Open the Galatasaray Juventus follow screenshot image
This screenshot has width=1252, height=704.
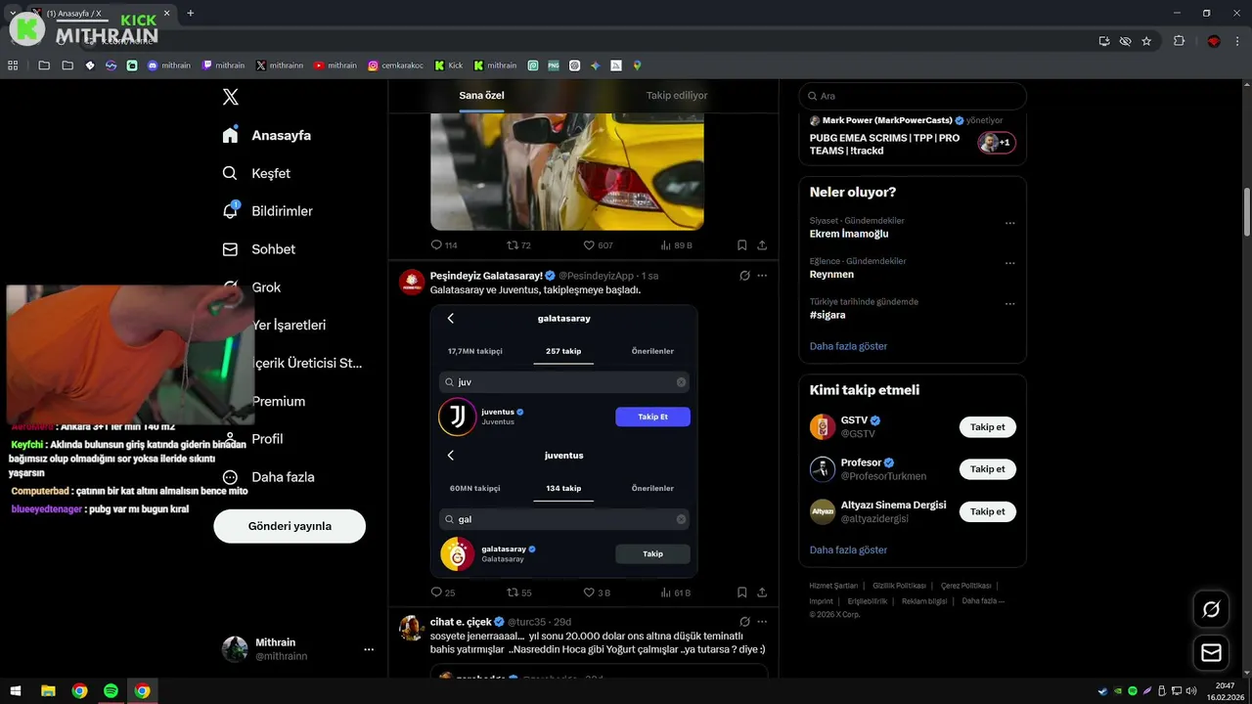coord(564,440)
